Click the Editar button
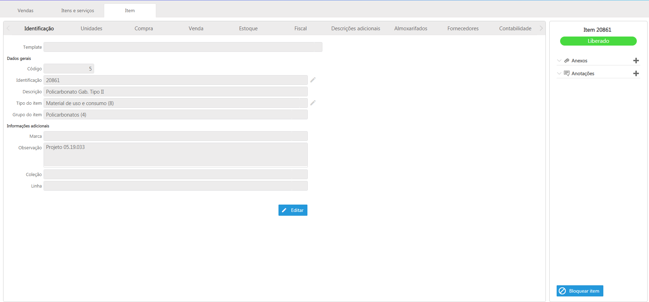 (293, 210)
